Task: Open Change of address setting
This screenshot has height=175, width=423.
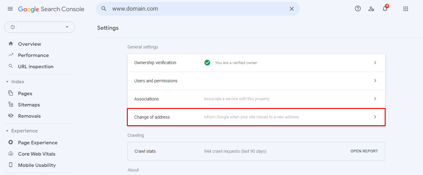Action: pos(256,117)
